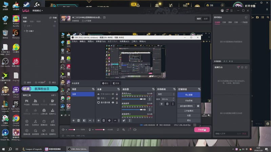
Task: Click 停止直播 button in OBS controls
Action: (x=189, y=95)
